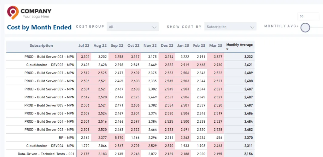Open the Show Cost By dropdown

[x=230, y=27]
